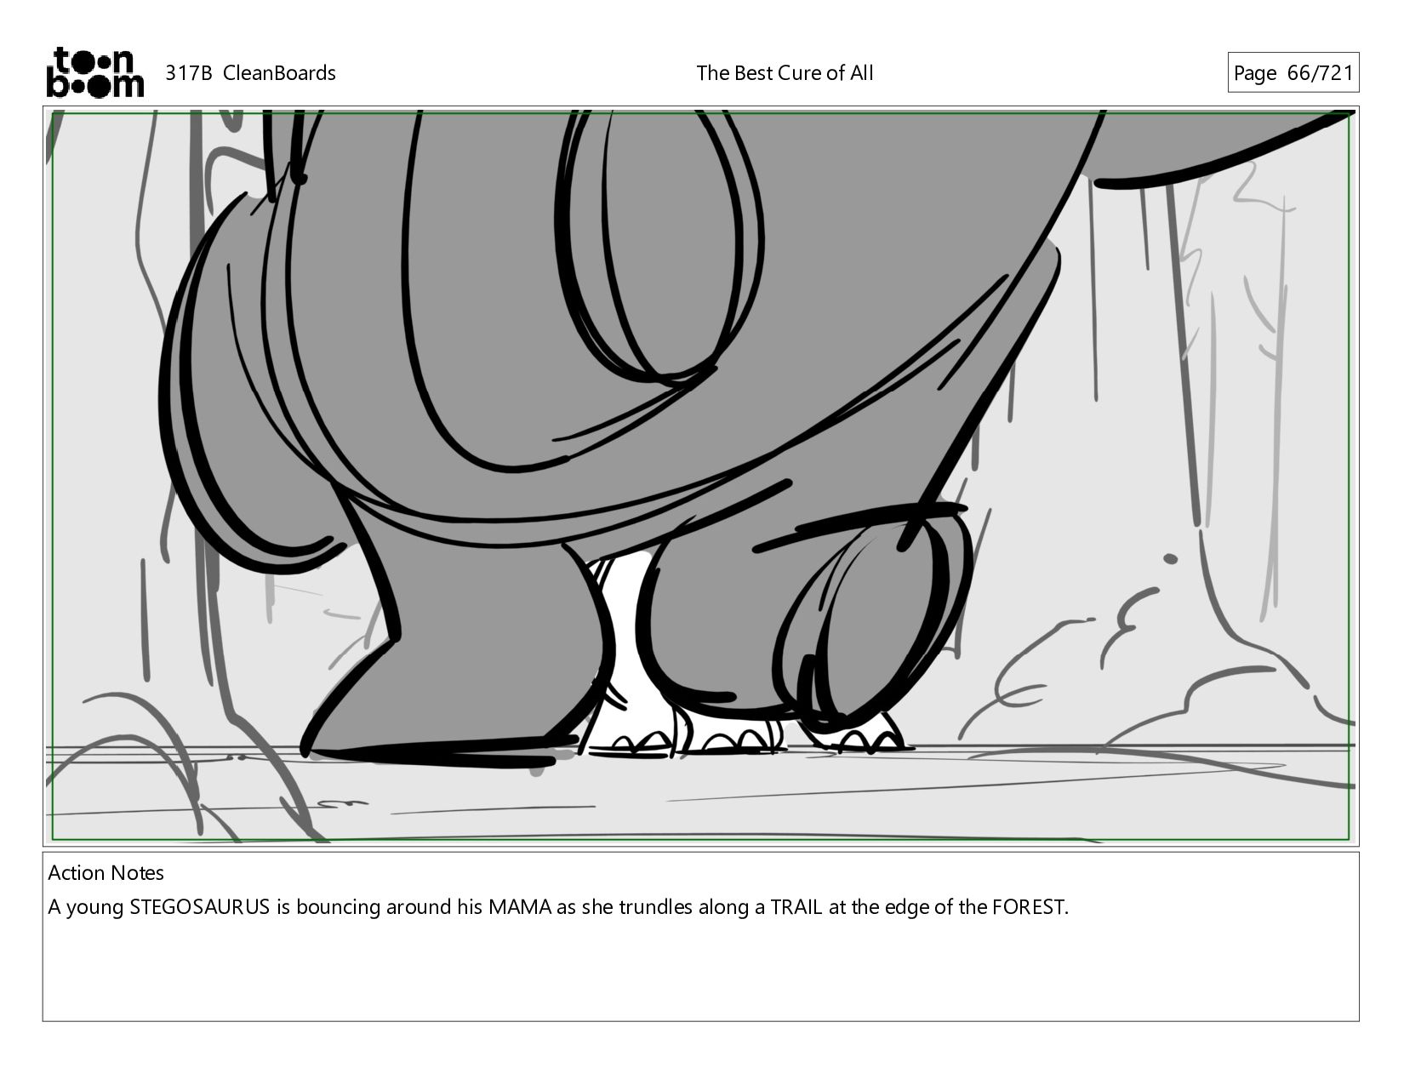Click the storyboard panel drawing of the stegosaurus
1404x1085 pixels.
701,477
